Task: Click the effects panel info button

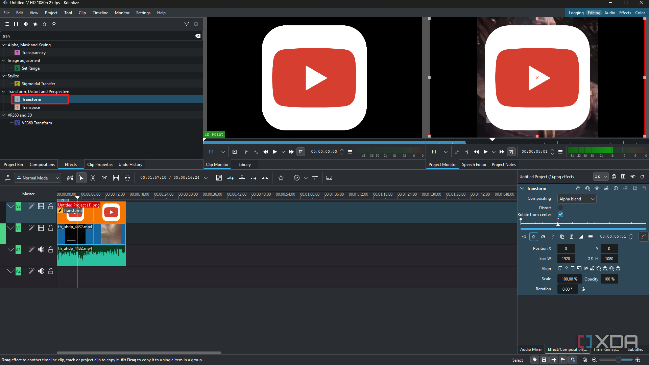Action: [196, 24]
